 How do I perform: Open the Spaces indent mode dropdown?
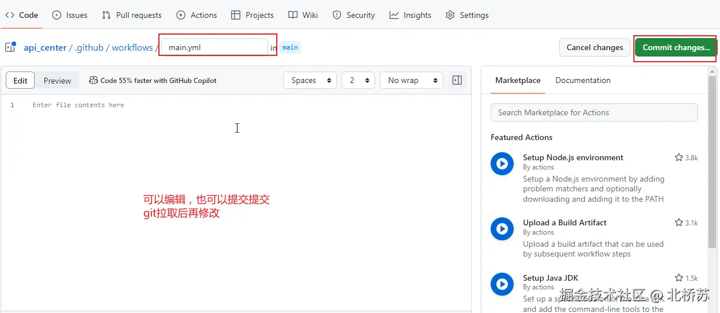click(x=310, y=80)
